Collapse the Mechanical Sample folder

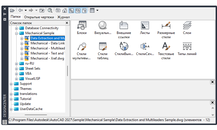coord(16,33)
